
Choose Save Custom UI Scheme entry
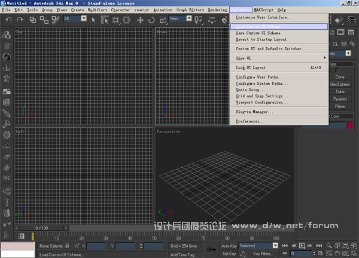[279, 33]
